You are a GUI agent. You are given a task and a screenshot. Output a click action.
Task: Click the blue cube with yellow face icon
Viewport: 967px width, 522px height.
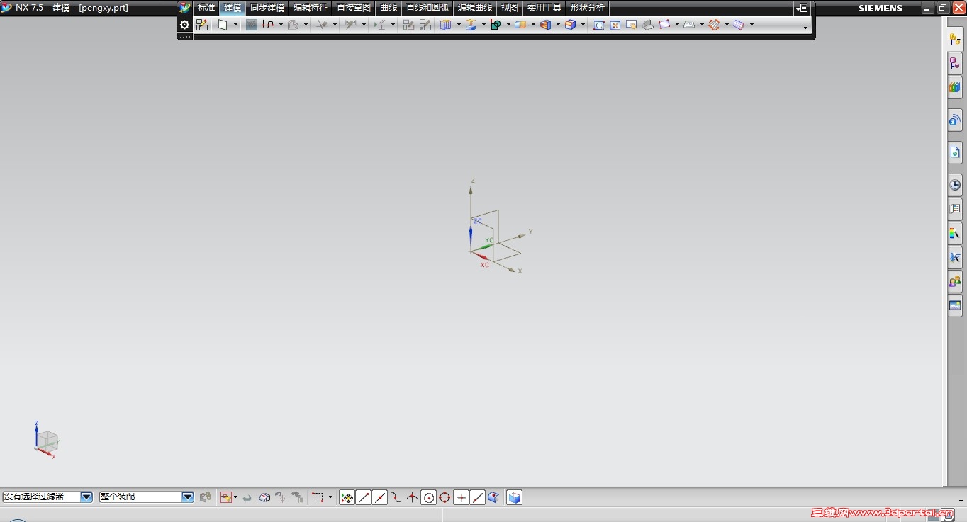tap(570, 25)
